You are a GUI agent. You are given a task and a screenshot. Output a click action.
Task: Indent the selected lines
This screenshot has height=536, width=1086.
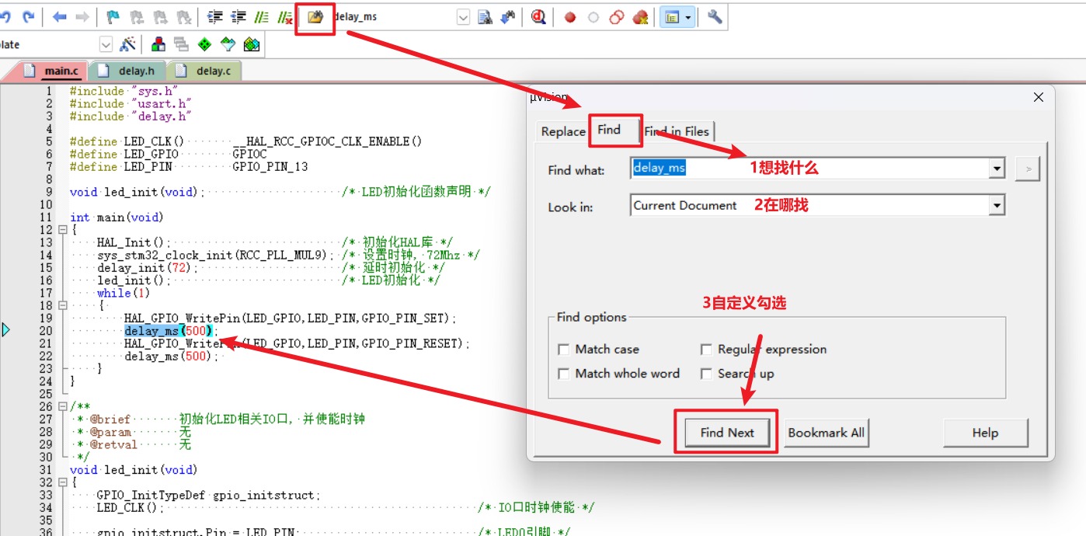215,16
